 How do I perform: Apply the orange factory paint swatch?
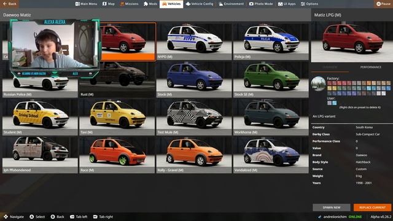click(368, 83)
